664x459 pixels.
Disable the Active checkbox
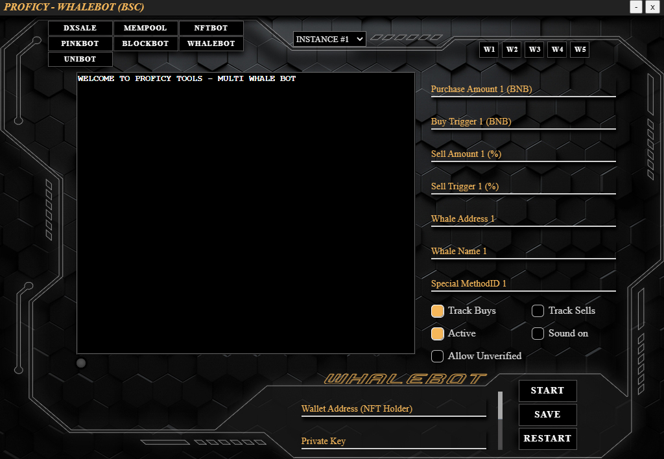pos(438,334)
